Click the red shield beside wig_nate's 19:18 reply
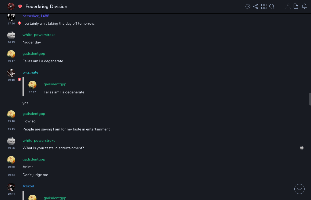The image size is (311, 200). (x=19, y=80)
